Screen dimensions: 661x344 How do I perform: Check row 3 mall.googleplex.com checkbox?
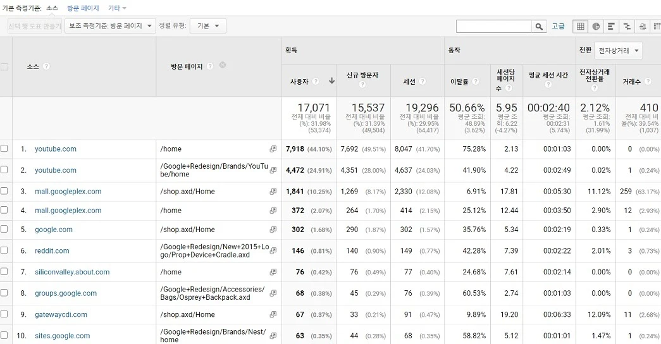click(x=4, y=190)
